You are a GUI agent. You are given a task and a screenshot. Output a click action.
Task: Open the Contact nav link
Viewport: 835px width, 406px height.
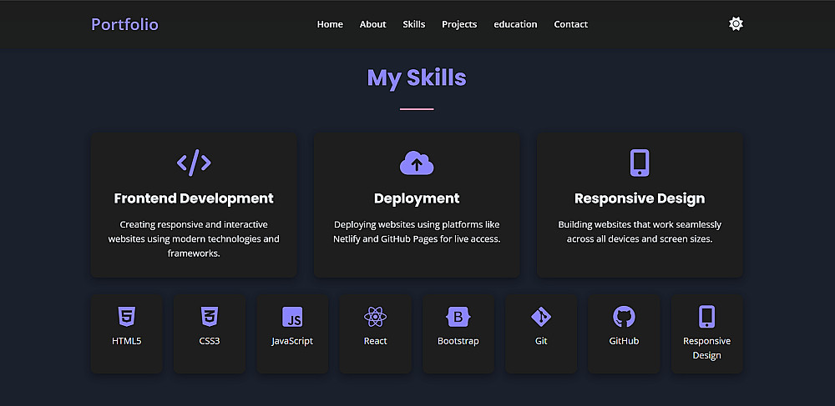[571, 24]
